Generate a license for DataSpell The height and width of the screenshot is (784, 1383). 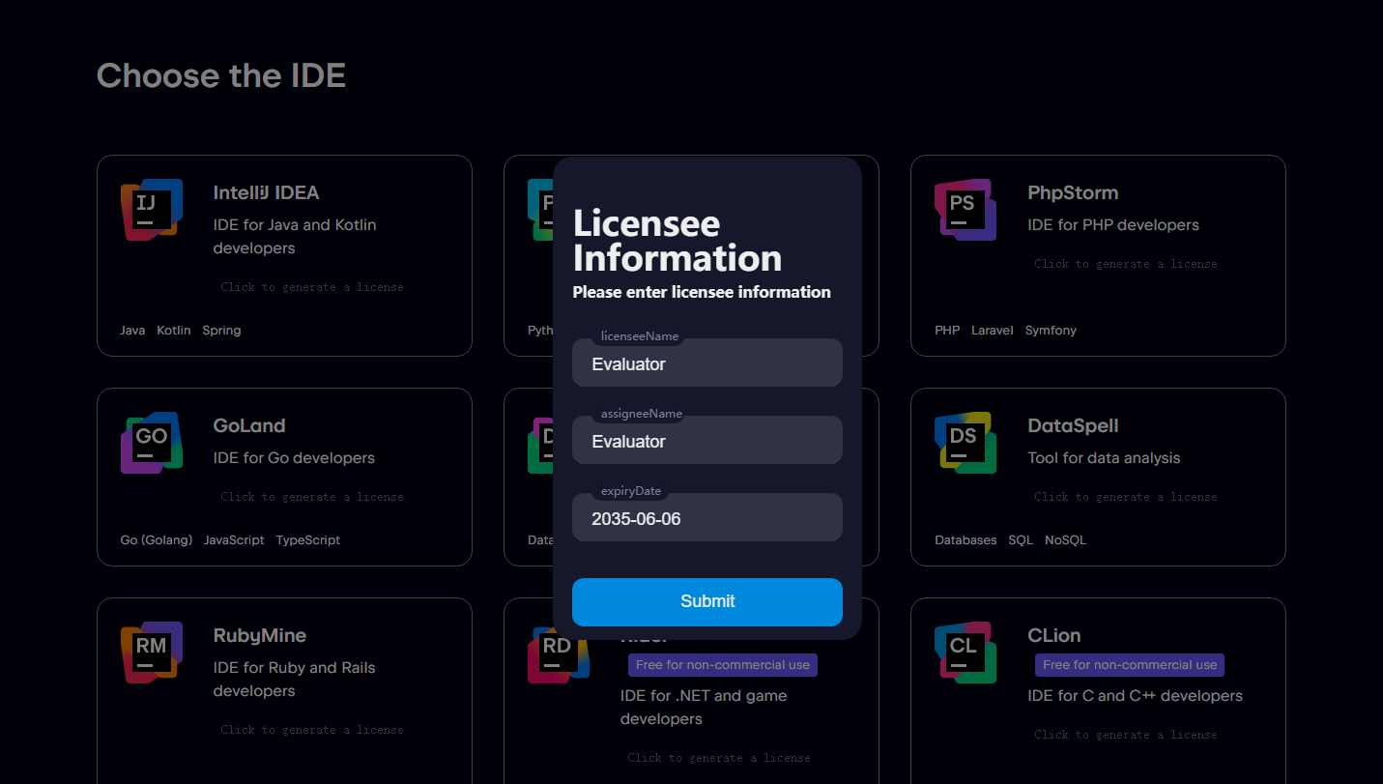[1125, 496]
